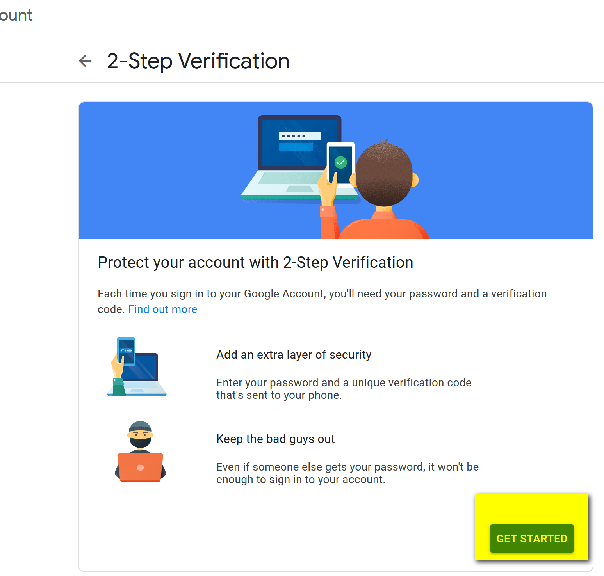Click the 'Even if someone else gets' text
The height and width of the screenshot is (576, 604).
(x=347, y=467)
